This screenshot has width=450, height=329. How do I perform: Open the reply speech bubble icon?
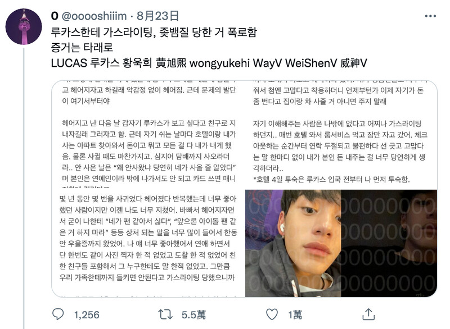click(x=58, y=314)
